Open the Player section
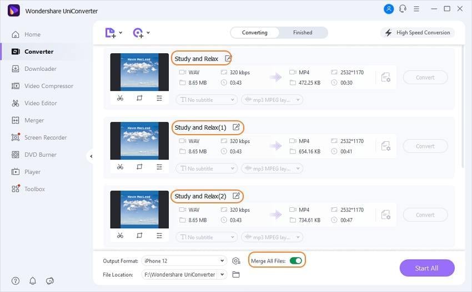The width and height of the screenshot is (472, 292). pos(26,172)
